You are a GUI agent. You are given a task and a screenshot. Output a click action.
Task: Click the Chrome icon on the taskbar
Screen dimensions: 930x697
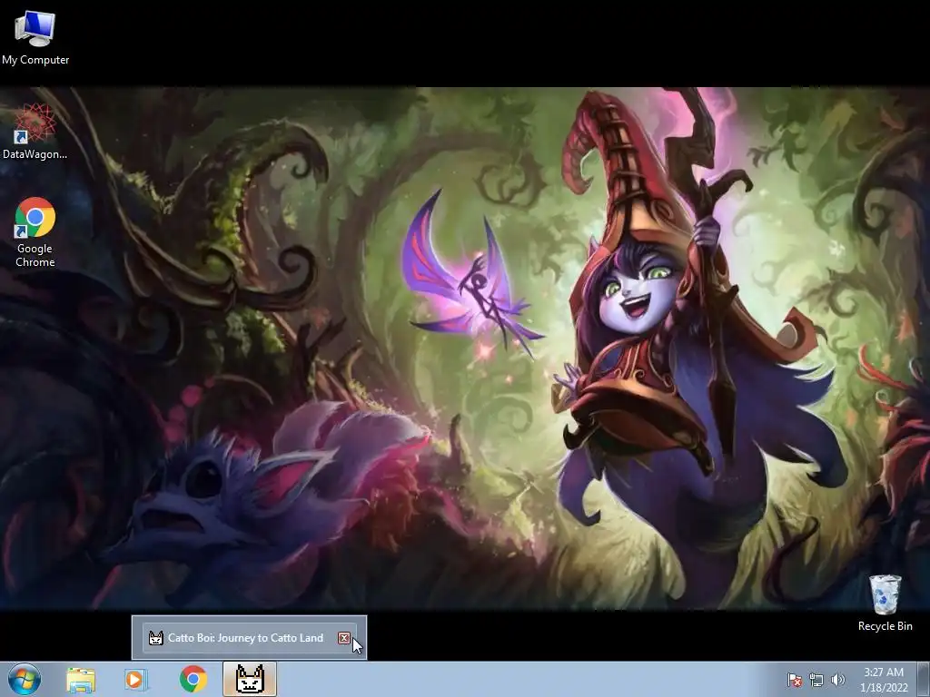[x=193, y=679]
